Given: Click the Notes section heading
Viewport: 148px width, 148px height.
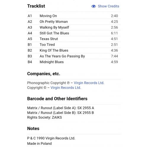Looking at the screenshot, I should click(x=33, y=128).
